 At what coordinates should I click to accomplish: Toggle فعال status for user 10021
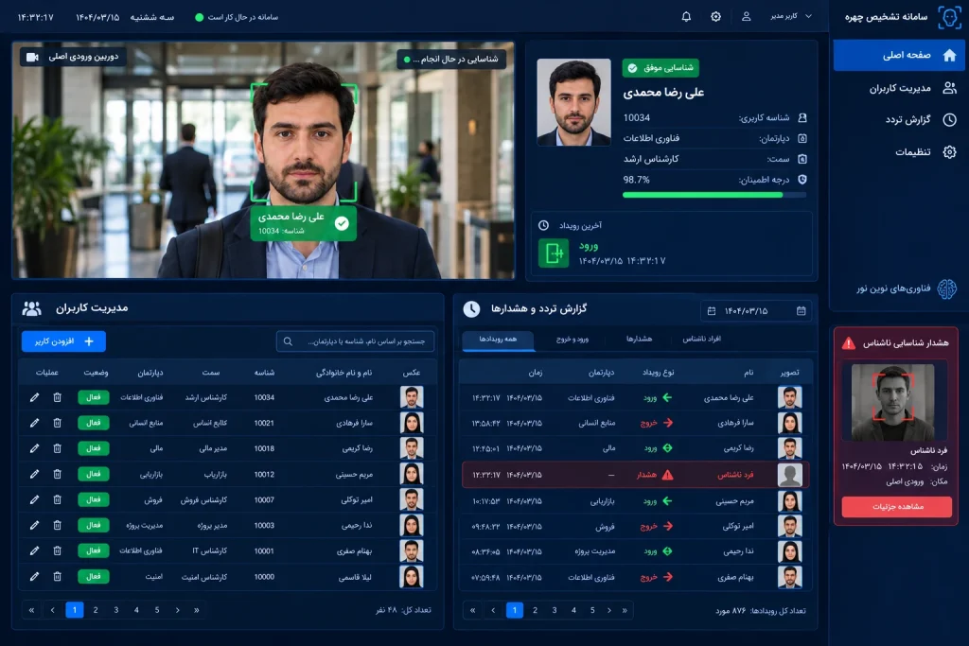point(94,423)
